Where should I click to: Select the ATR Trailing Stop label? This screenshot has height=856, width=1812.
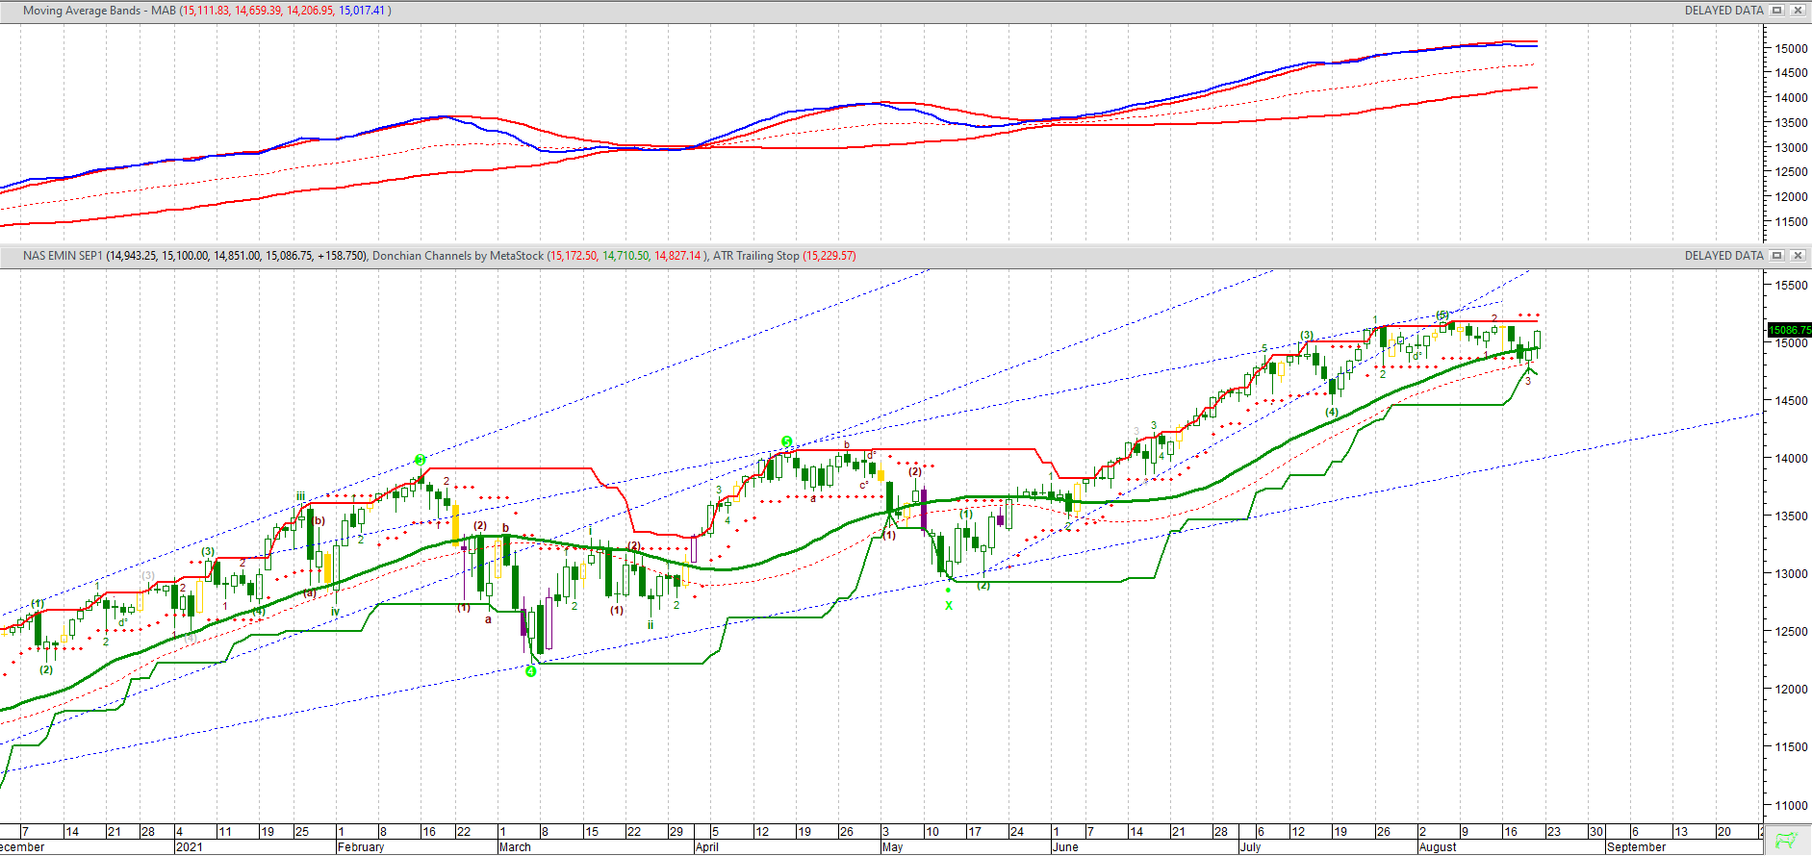(755, 256)
